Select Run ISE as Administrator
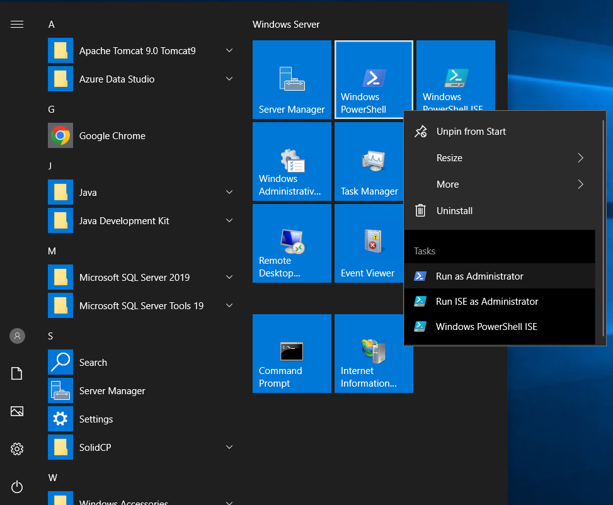This screenshot has width=613, height=505. tap(500, 302)
